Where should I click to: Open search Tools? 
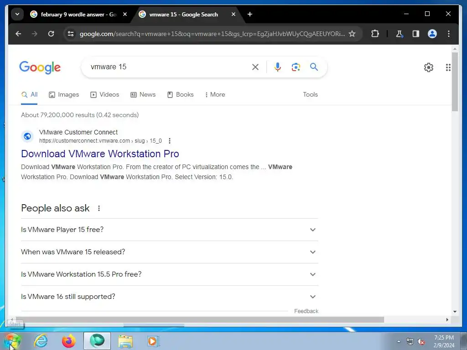310,95
